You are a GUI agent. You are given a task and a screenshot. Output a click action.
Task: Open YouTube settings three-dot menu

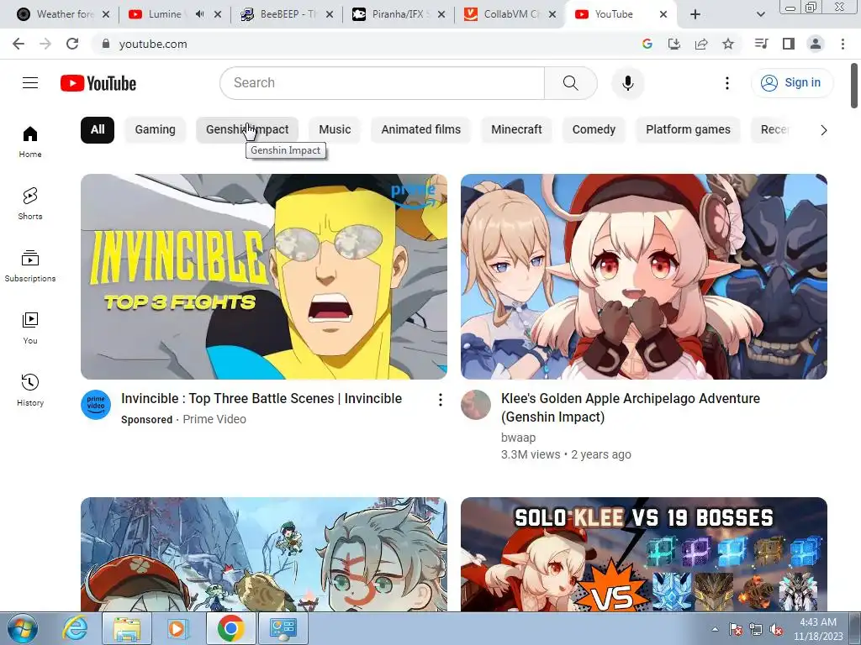point(727,83)
